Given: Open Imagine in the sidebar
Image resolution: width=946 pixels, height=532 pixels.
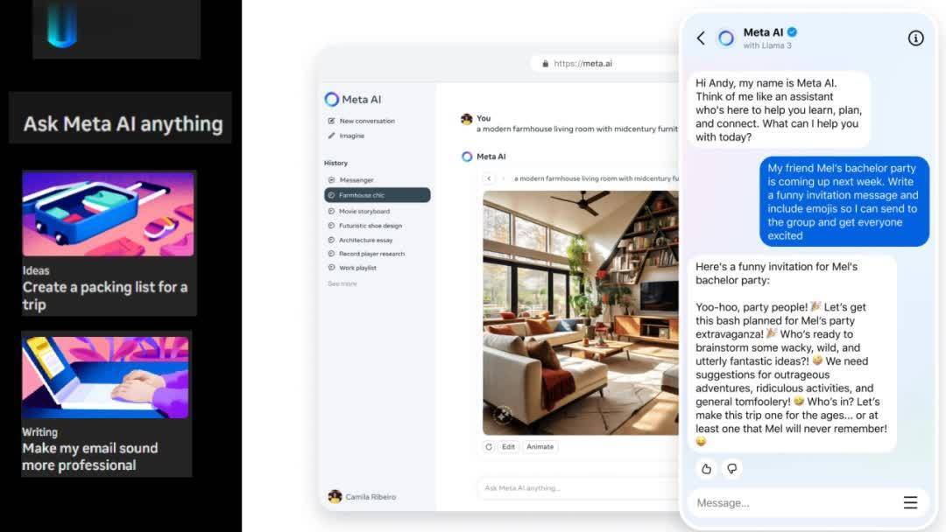Looking at the screenshot, I should click(351, 136).
